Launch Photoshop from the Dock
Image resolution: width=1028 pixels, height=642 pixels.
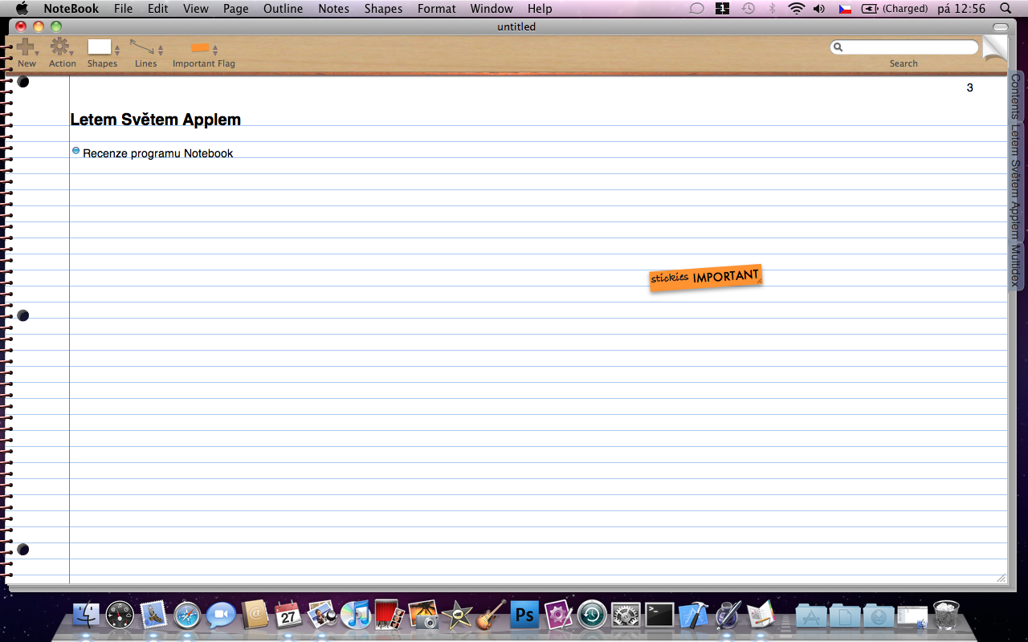coord(524,616)
